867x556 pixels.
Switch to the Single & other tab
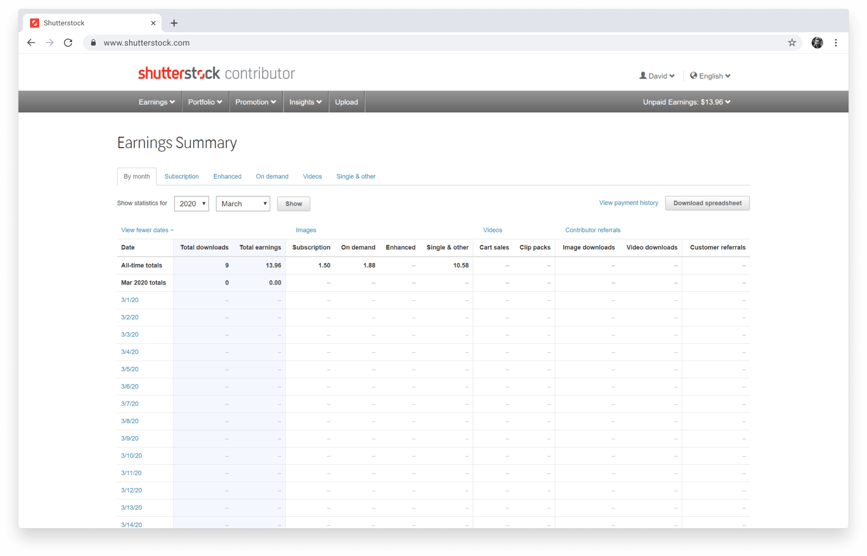tap(356, 176)
